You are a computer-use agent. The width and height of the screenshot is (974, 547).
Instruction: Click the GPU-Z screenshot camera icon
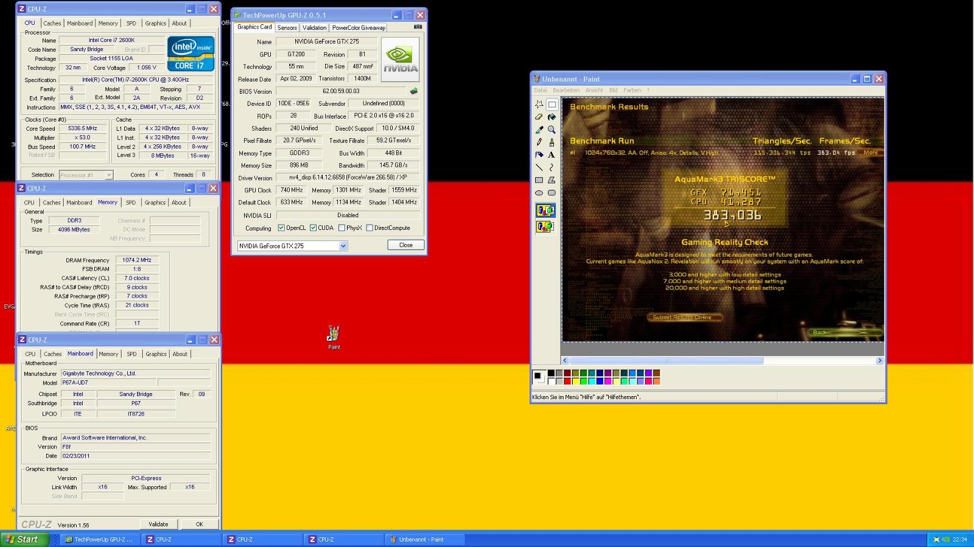418,27
